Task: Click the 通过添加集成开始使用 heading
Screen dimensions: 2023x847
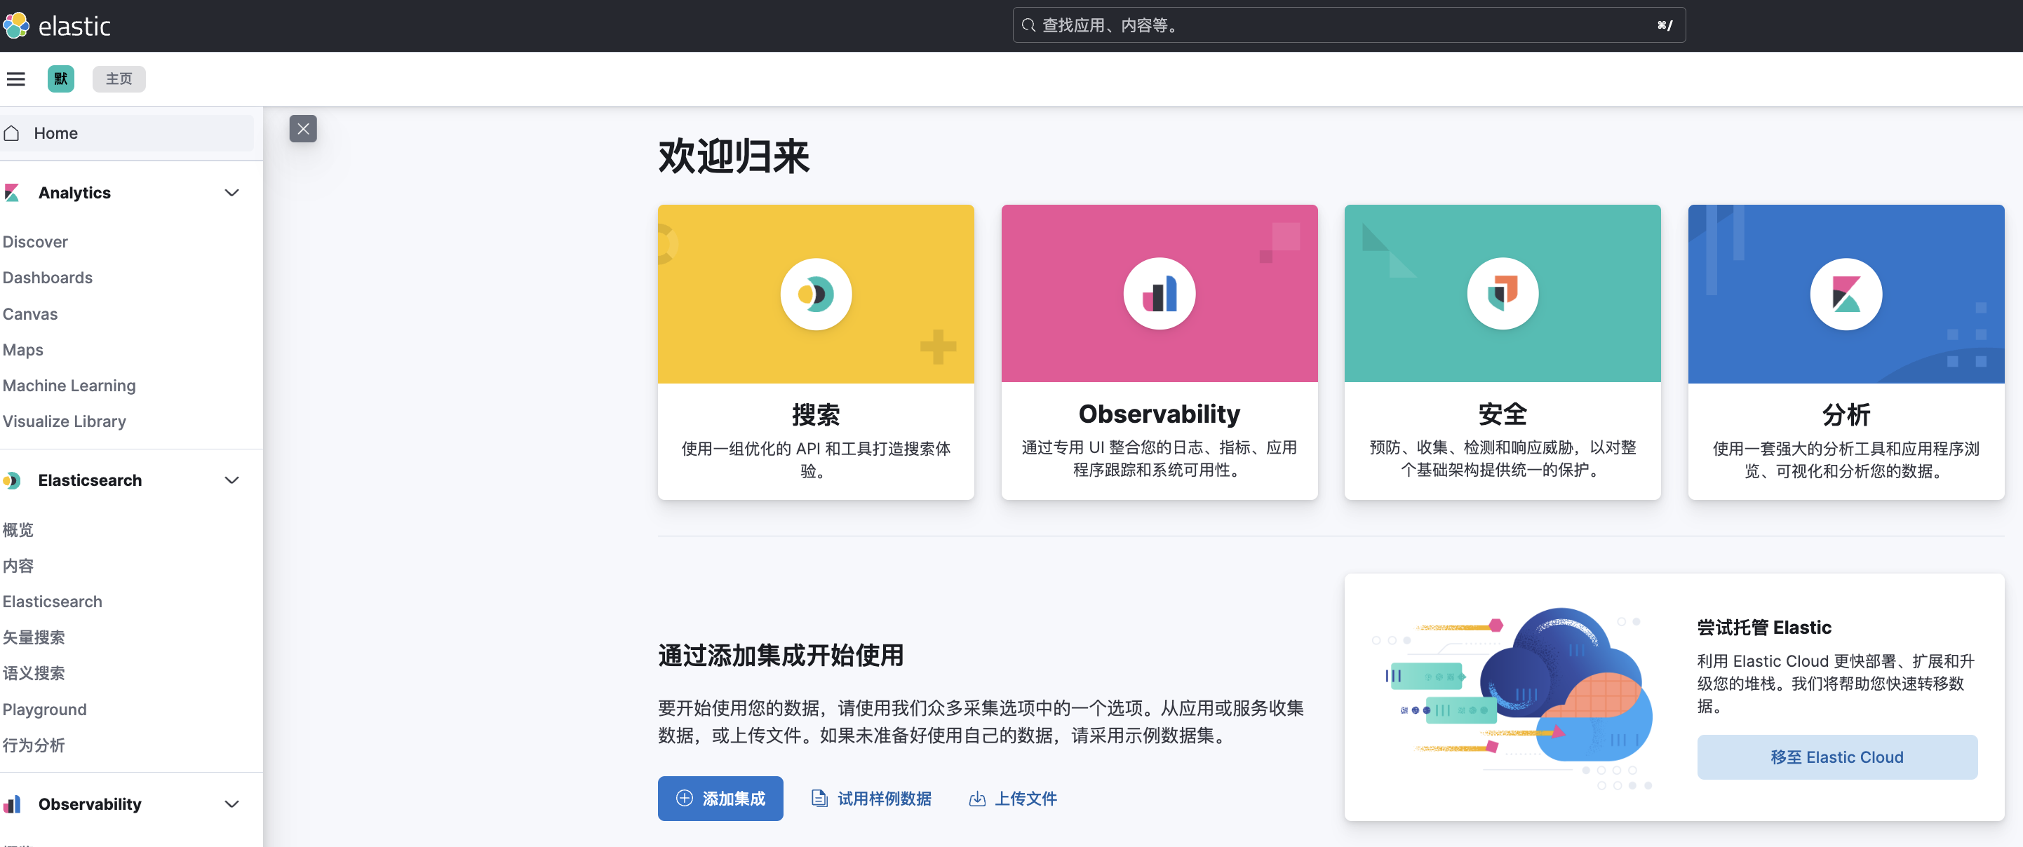Action: (781, 655)
